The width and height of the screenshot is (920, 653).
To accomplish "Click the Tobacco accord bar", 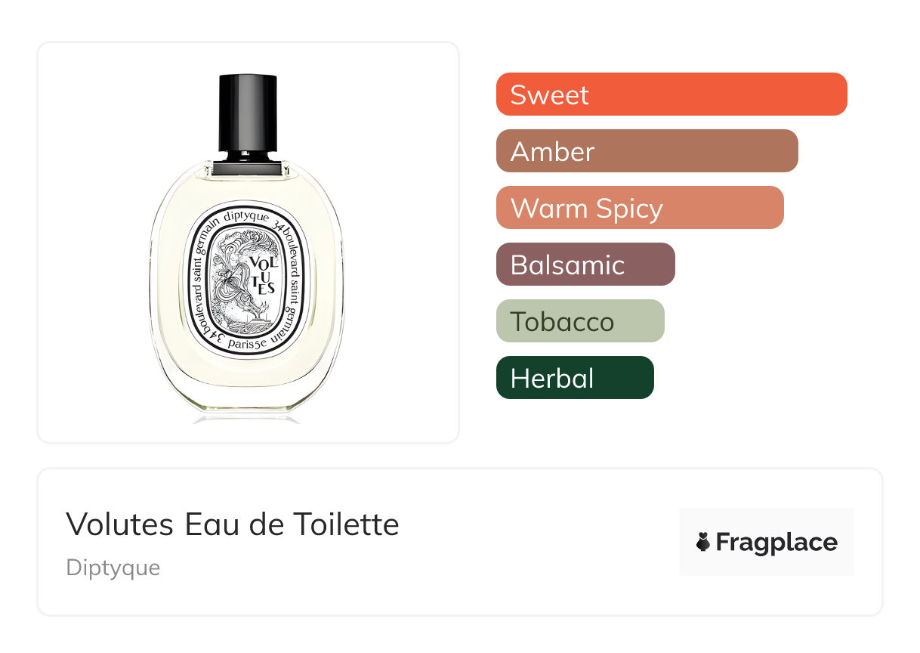I will point(580,321).
